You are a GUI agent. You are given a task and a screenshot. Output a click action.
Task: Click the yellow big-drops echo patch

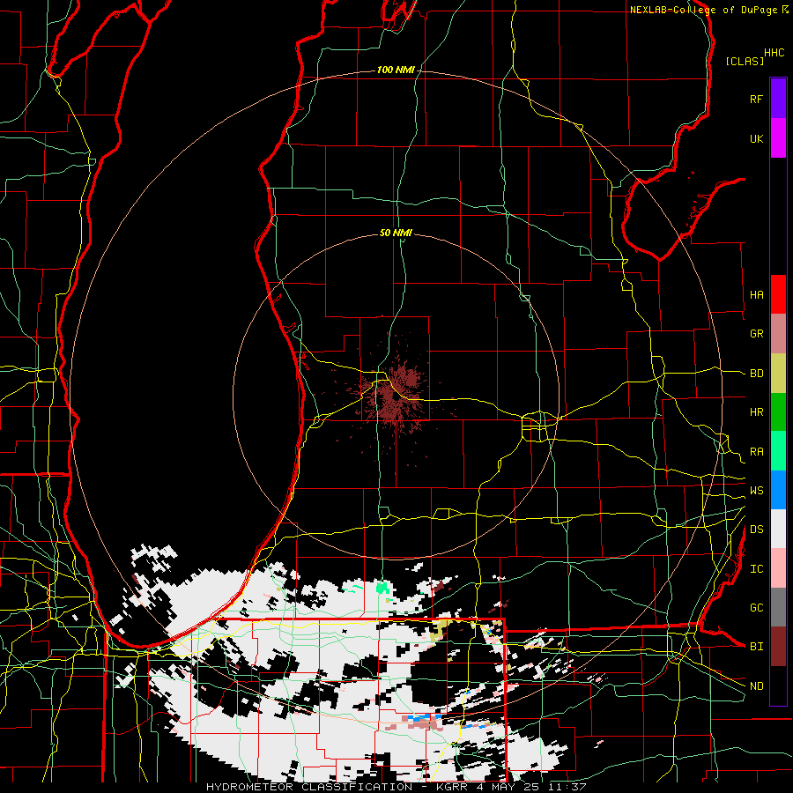[x=441, y=629]
